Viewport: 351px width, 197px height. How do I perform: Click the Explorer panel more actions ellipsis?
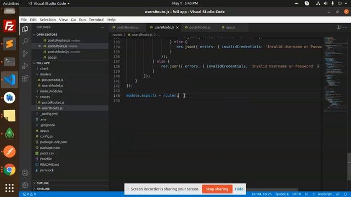pyautogui.click(x=103, y=27)
